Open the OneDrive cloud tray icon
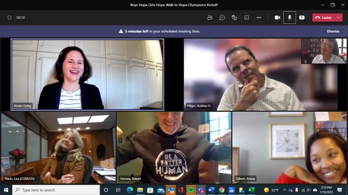 pyautogui.click(x=315, y=190)
